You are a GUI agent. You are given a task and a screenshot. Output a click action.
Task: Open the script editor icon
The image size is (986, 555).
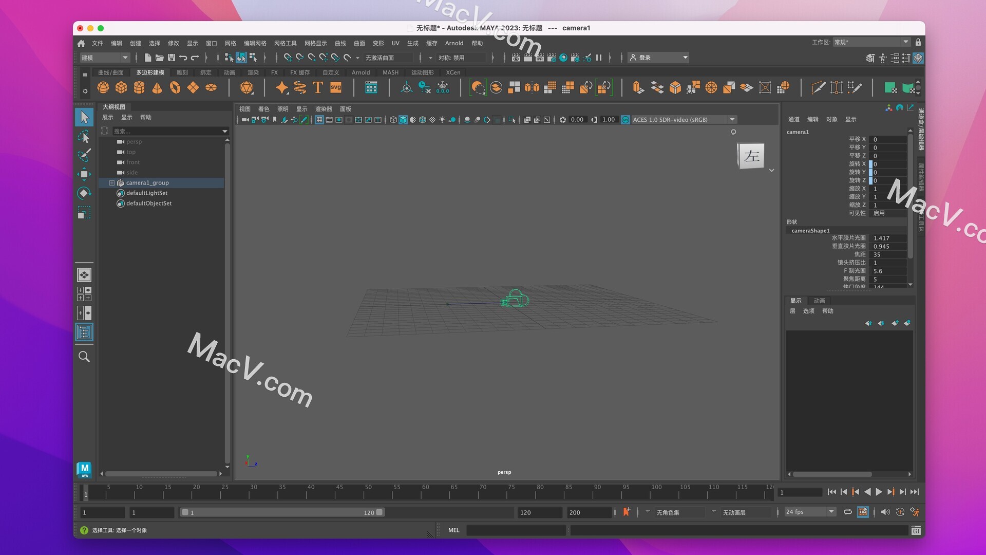(x=916, y=530)
